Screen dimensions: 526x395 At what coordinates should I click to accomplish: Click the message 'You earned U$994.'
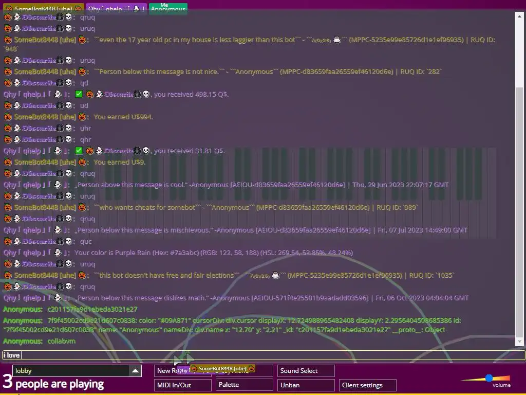(123, 117)
